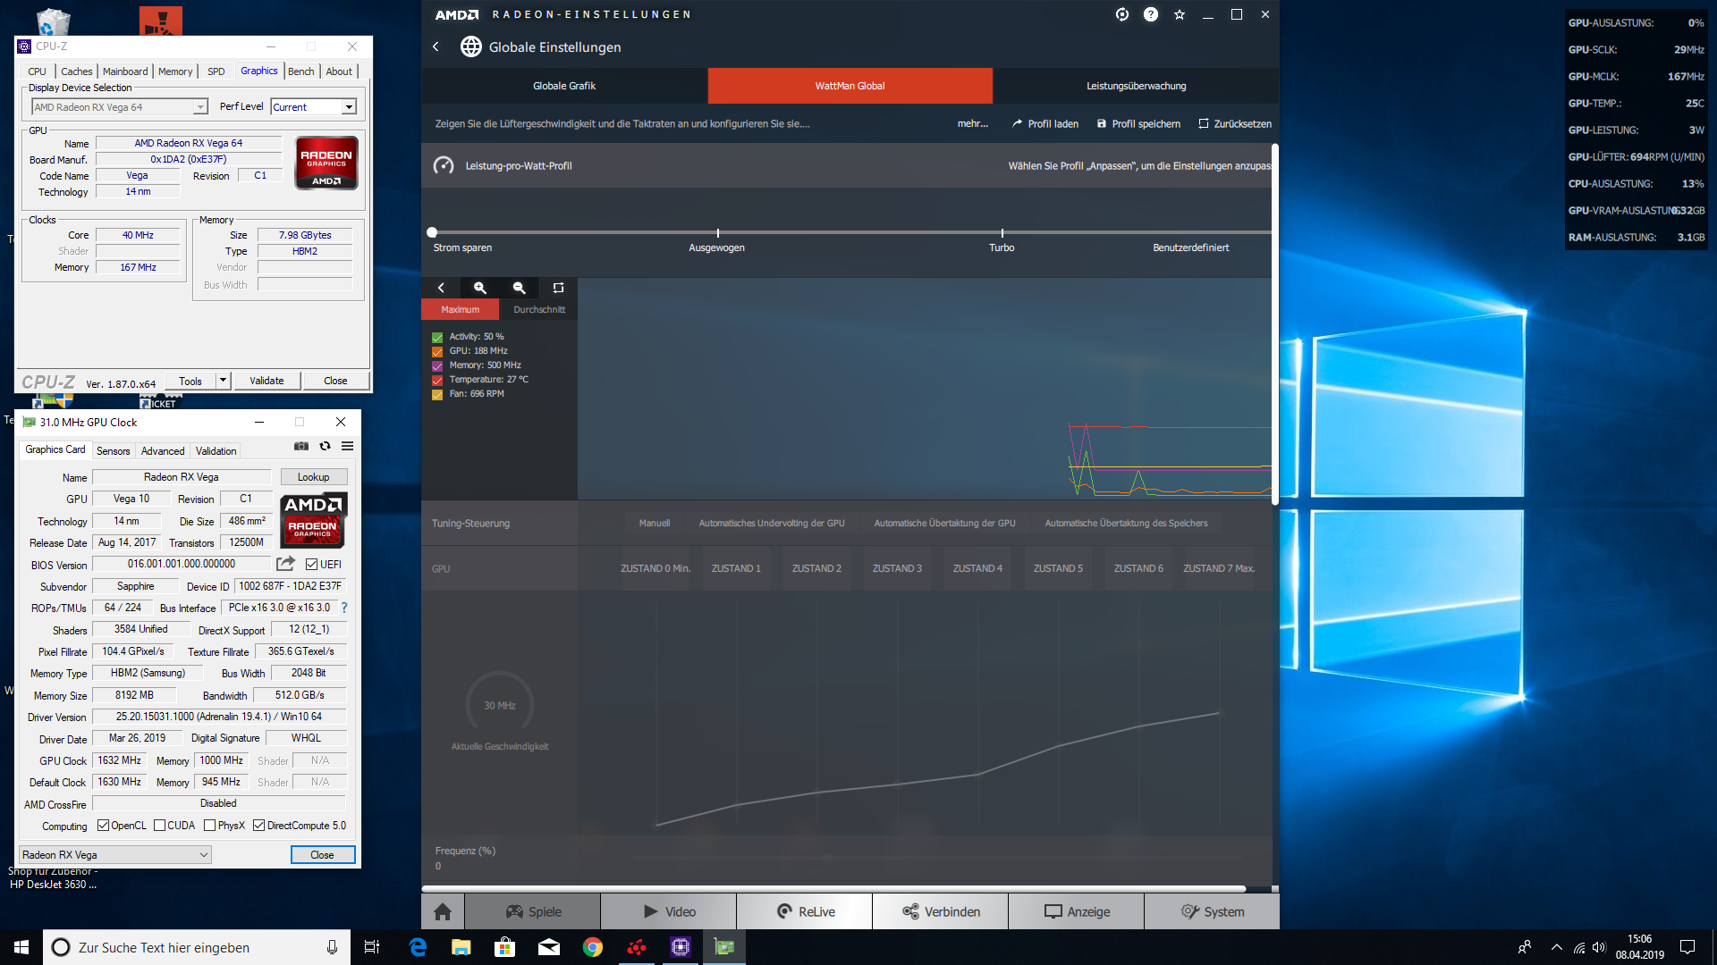The height and width of the screenshot is (965, 1717).
Task: Take a GPU-Z screenshot with camera icon
Action: point(301,446)
